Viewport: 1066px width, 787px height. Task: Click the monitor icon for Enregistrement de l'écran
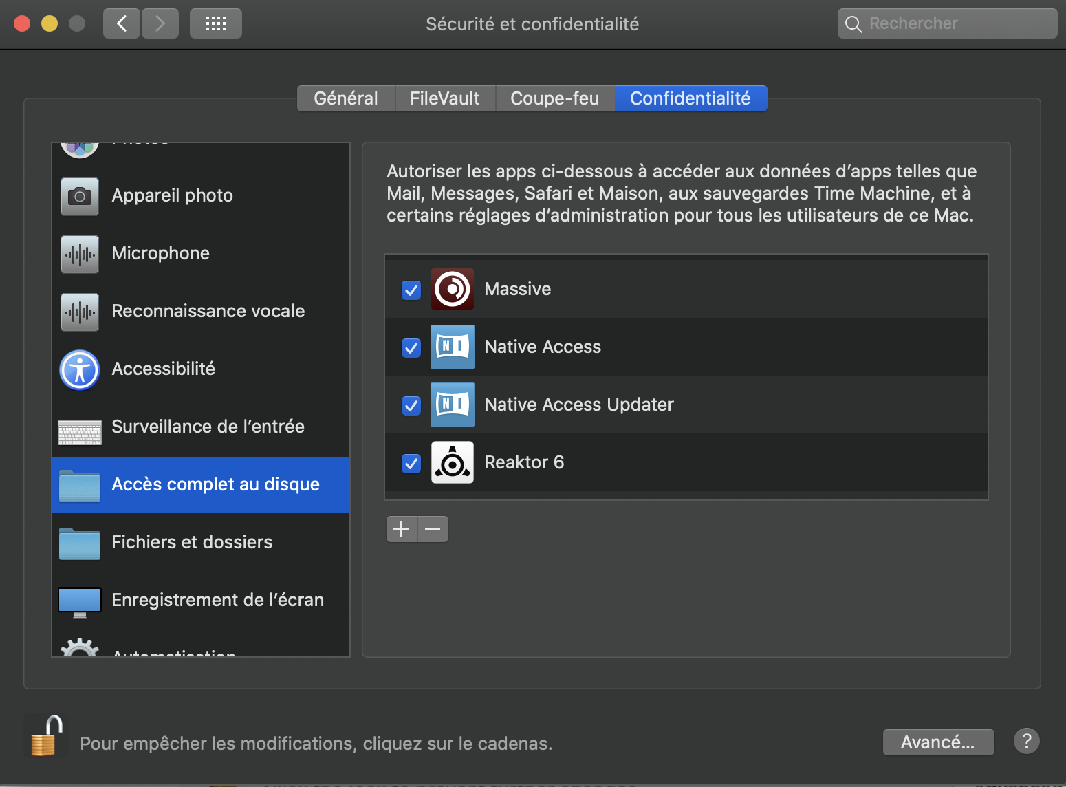pos(80,603)
